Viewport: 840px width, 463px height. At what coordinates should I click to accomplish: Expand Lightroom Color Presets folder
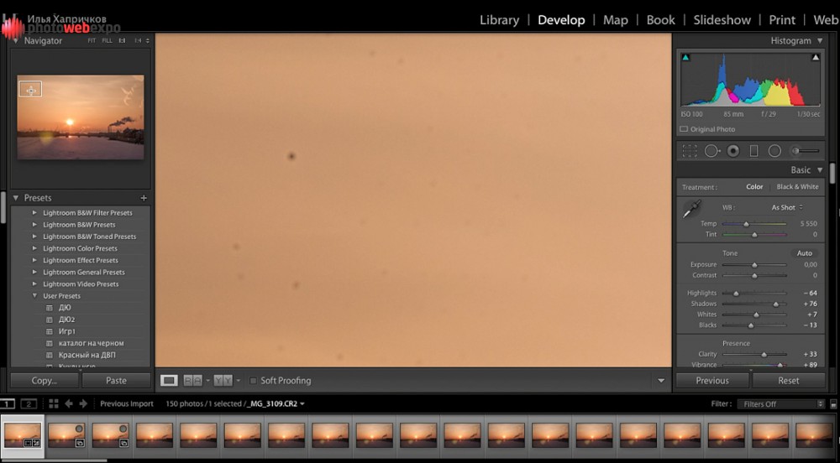[34, 248]
